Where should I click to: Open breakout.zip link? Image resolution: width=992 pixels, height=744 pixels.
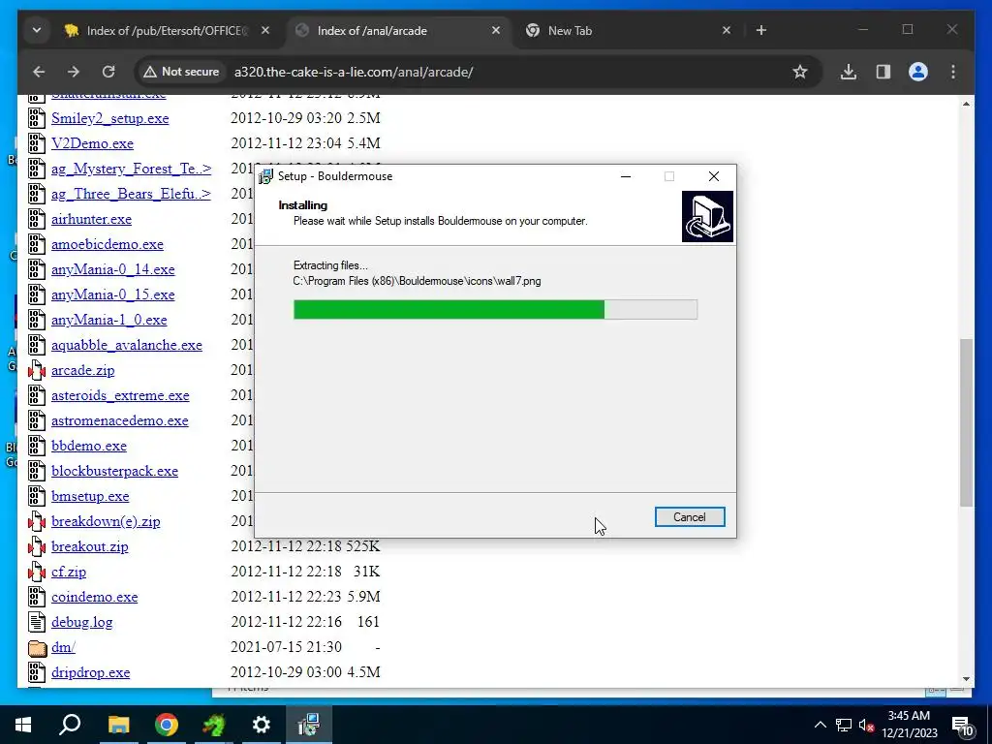[90, 546]
